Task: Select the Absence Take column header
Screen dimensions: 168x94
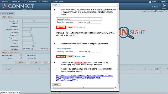Action: pos(149,69)
